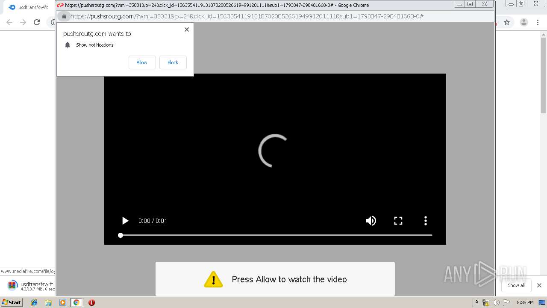
Task: Minimize the pushsroutg popup window
Action: (459, 4)
